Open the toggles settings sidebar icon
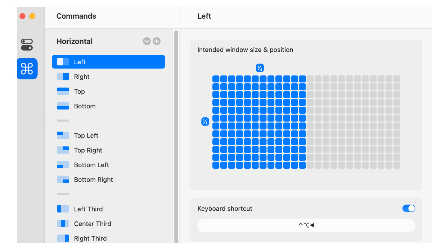The width and height of the screenshot is (432, 243). coord(27,45)
